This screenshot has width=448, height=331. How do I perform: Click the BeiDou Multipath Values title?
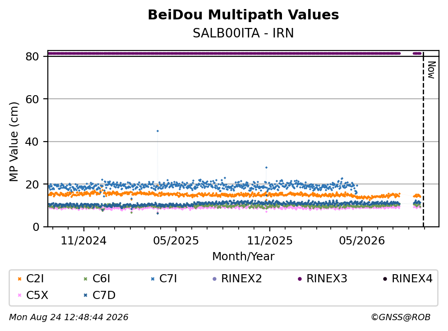[x=243, y=15]
